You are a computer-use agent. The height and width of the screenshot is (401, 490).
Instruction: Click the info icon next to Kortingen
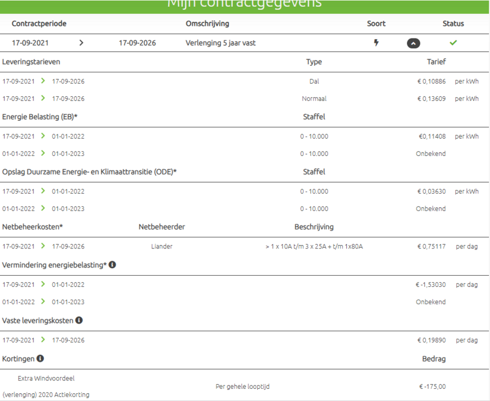(x=40, y=359)
